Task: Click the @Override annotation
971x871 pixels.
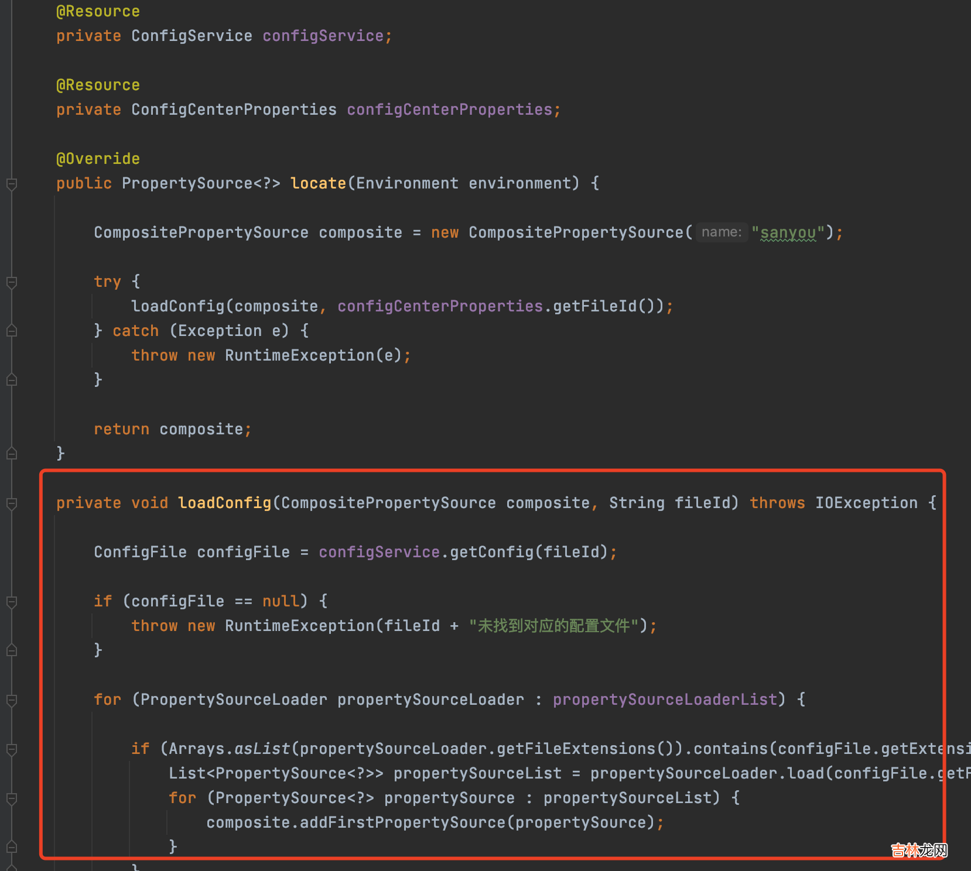Action: click(98, 159)
